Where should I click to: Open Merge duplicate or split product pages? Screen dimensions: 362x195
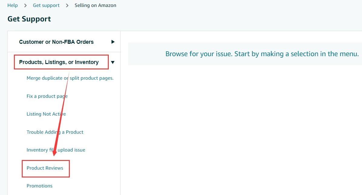click(70, 78)
